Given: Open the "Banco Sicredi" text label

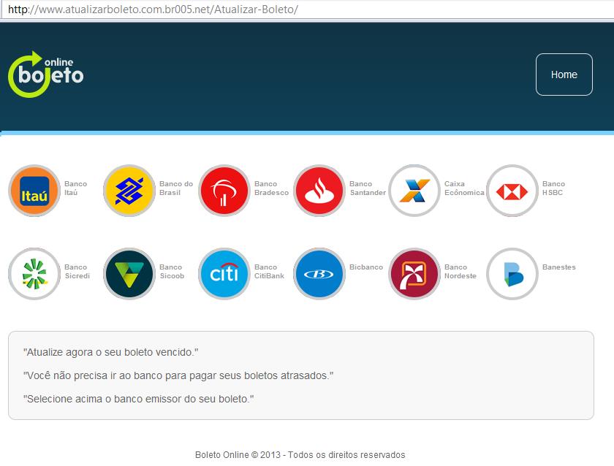Looking at the screenshot, I should click(77, 272).
